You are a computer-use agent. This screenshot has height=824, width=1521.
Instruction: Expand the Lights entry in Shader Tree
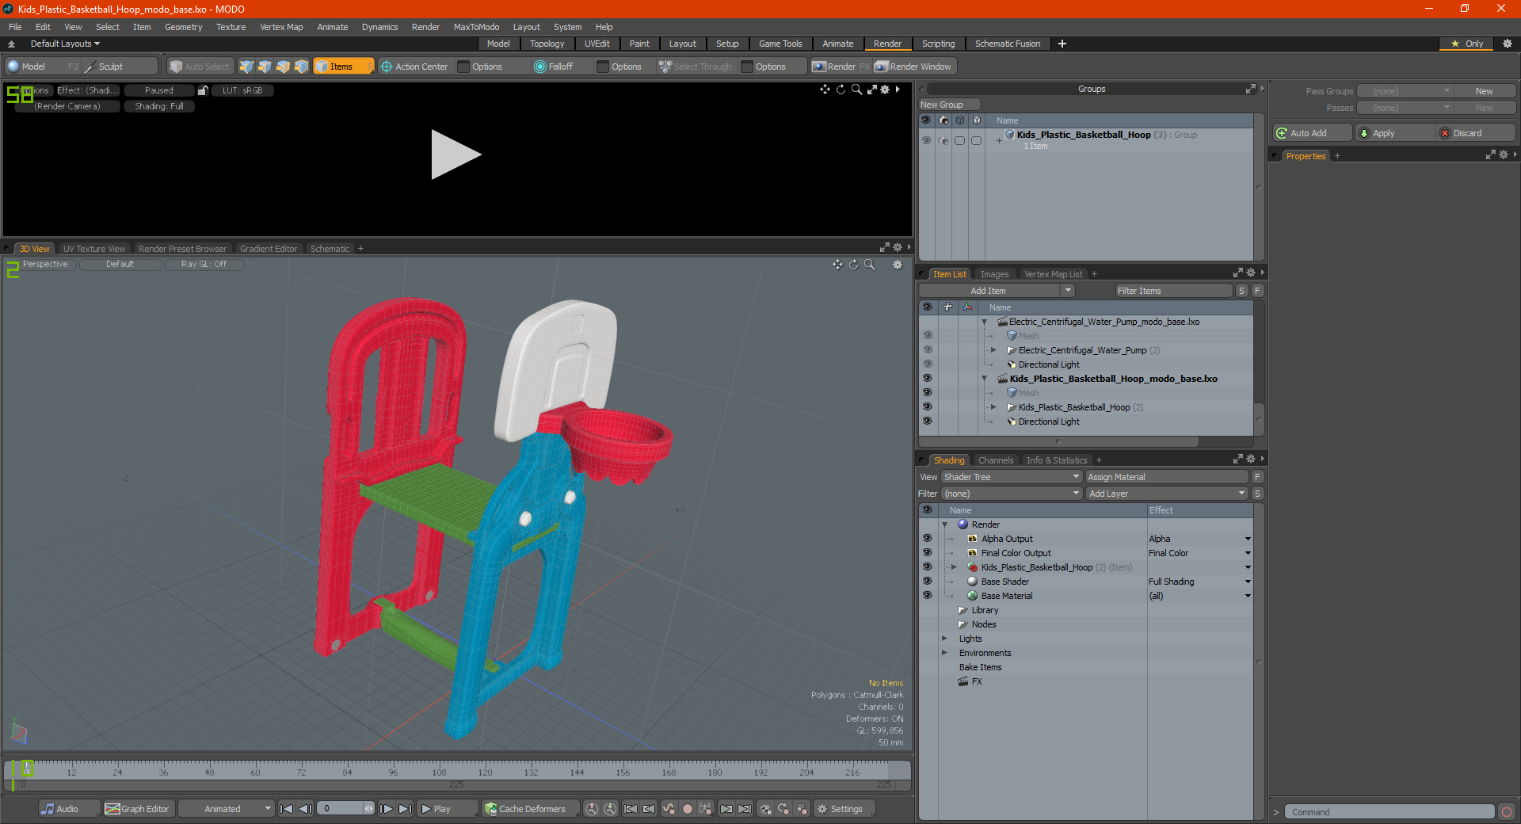[944, 639]
